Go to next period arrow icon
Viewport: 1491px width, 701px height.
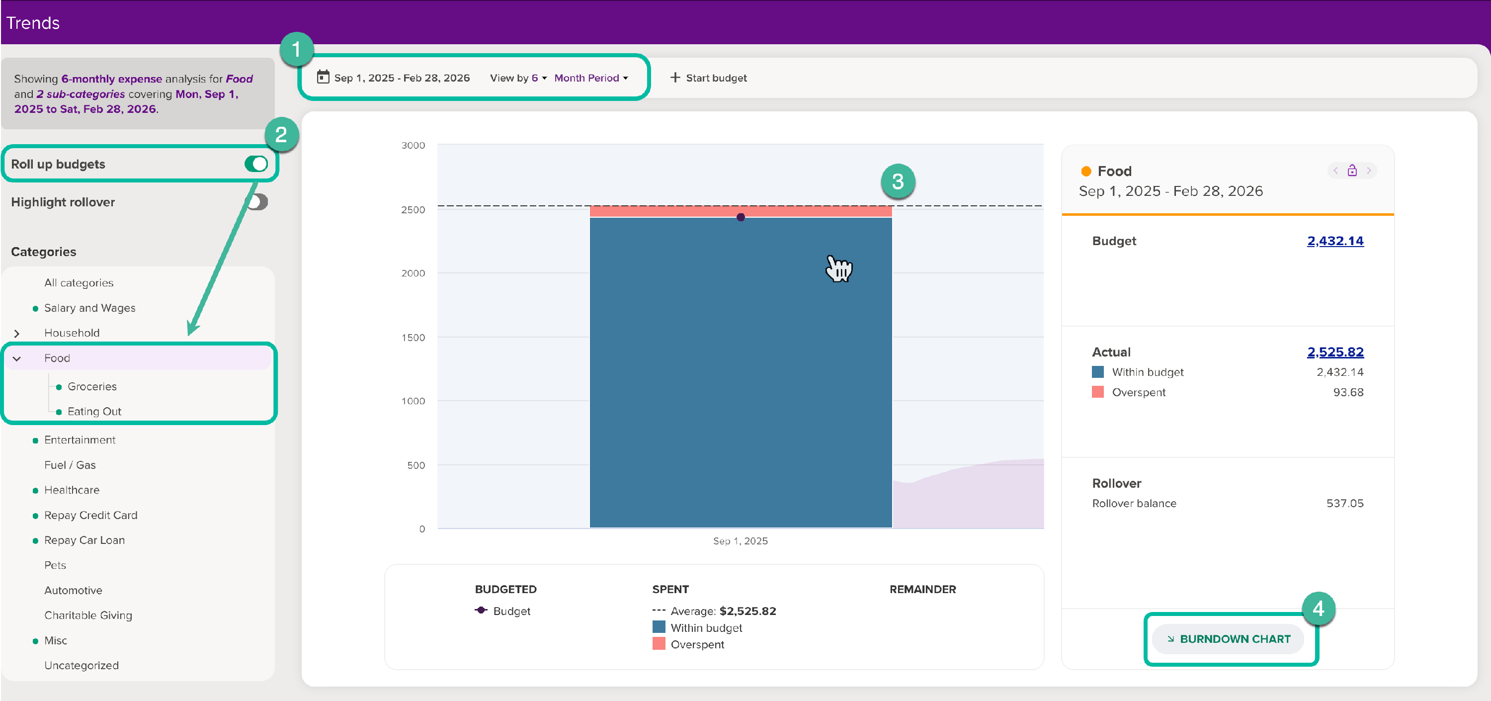(x=1369, y=170)
